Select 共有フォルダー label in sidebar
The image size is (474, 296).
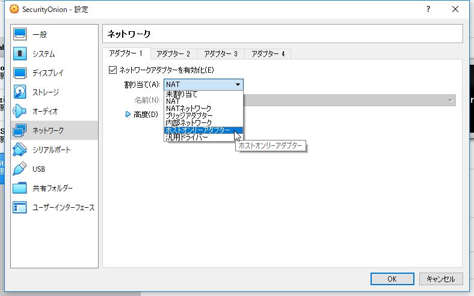tap(52, 189)
